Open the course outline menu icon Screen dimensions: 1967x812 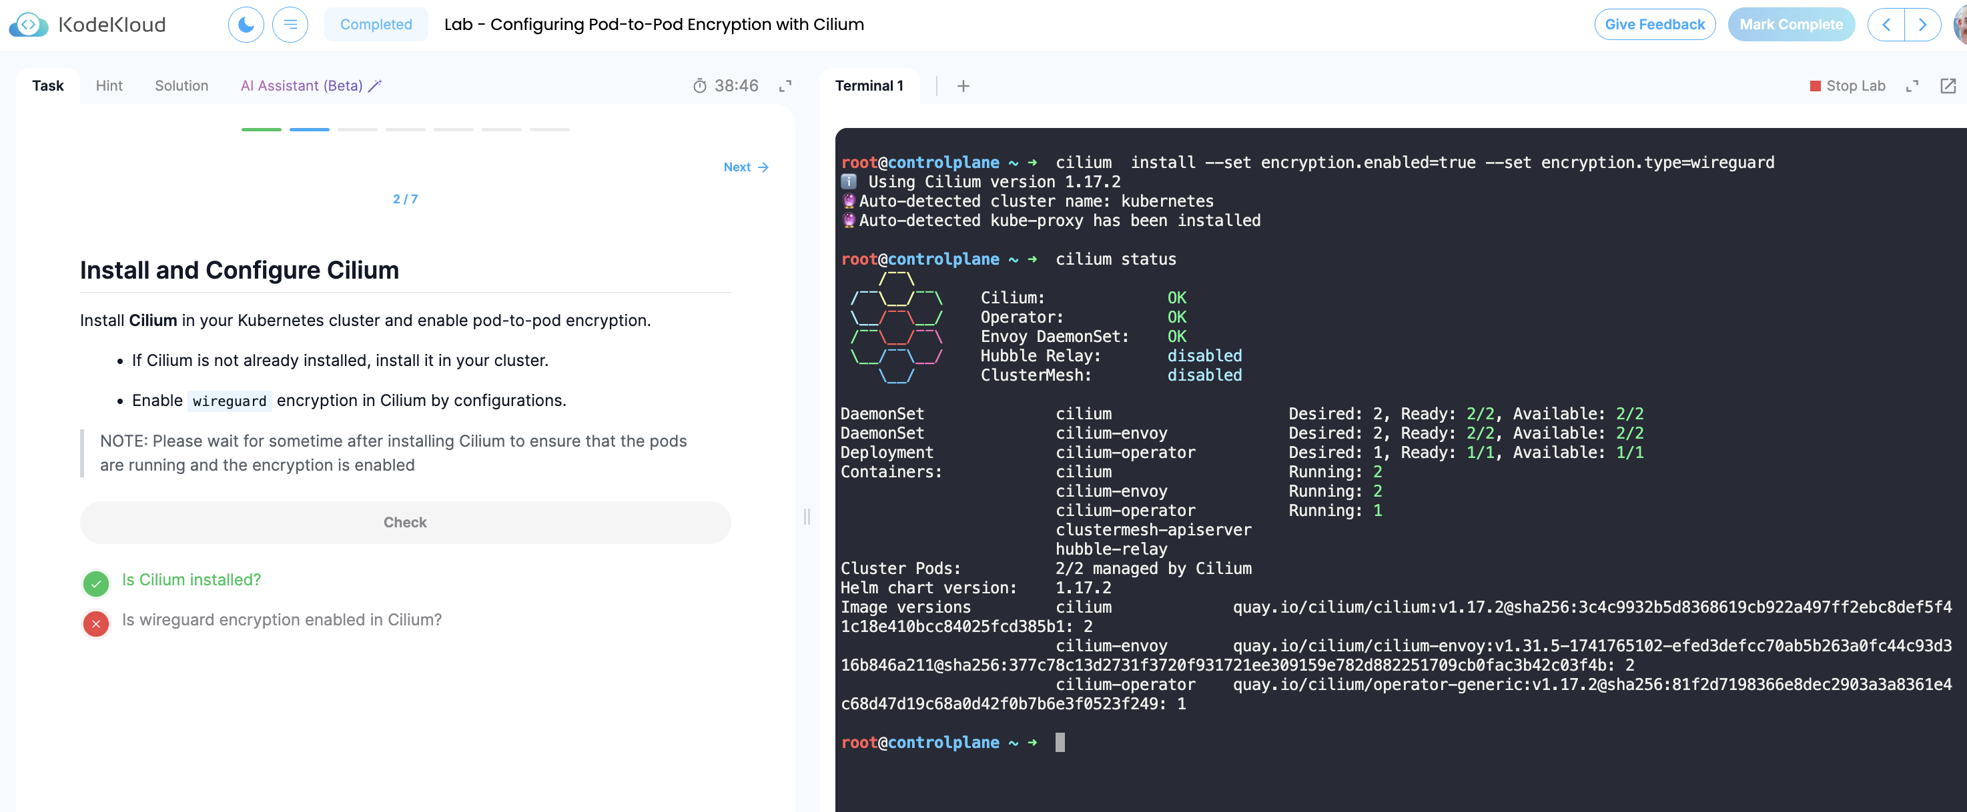tap(290, 25)
